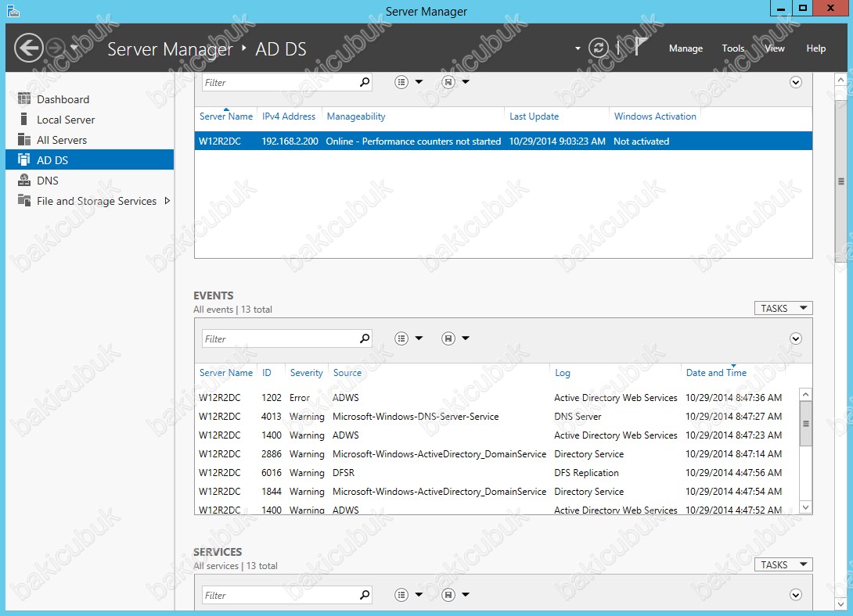
Task: Open the Help menu
Action: tap(815, 48)
